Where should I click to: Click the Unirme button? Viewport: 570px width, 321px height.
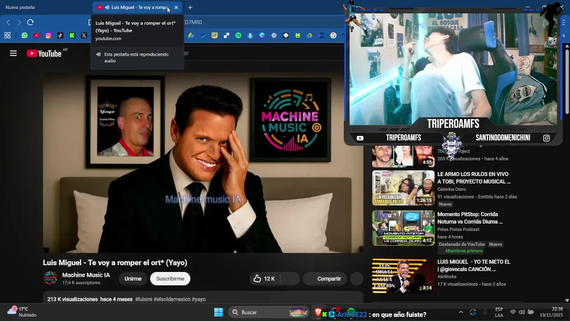pos(133,279)
